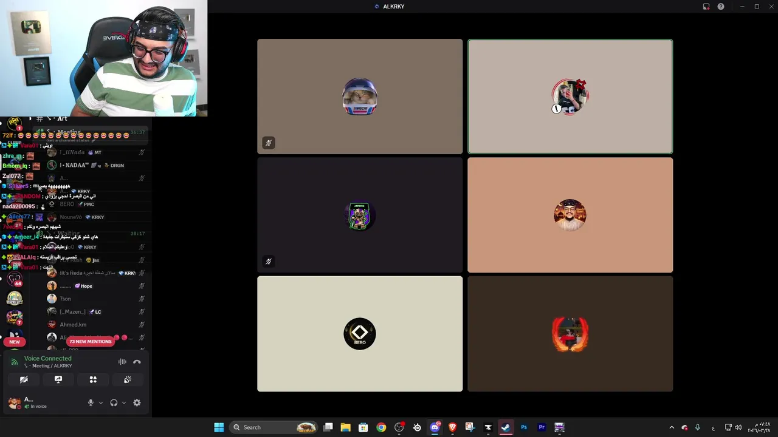
Task: Focus the flaming avatar video tile
Action: click(570, 334)
